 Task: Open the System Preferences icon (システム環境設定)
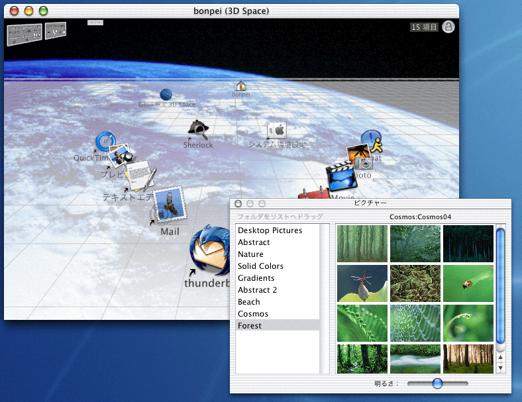click(x=277, y=130)
